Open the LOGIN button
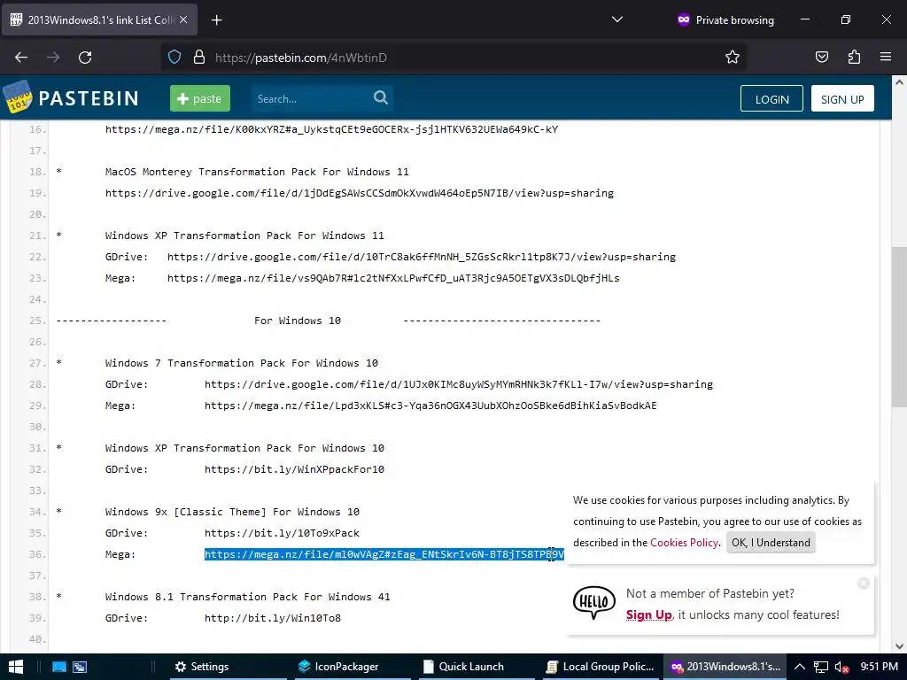The height and width of the screenshot is (680, 907). pos(771,99)
